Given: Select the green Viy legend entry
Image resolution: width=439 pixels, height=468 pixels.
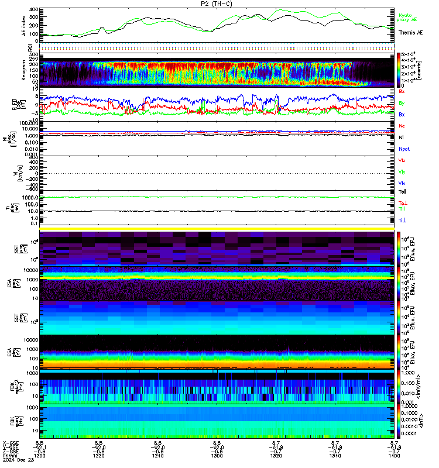Looking at the screenshot, I should point(402,172).
